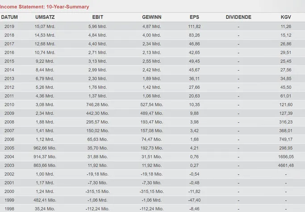
Task: Click the 2016 profit value 2,13 Mrd.
Action: [x=152, y=53]
